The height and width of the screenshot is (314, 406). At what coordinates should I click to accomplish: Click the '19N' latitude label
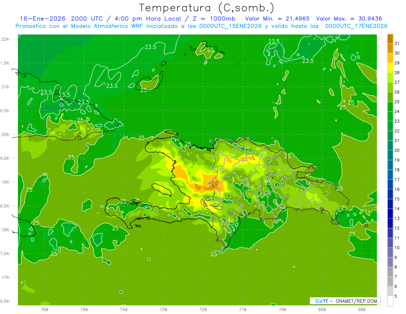point(6,182)
